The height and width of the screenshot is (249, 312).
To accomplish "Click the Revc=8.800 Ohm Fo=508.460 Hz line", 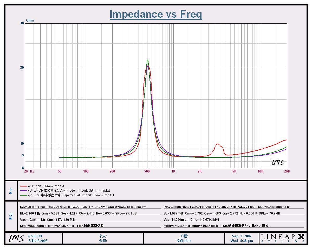I will pos(83,207).
